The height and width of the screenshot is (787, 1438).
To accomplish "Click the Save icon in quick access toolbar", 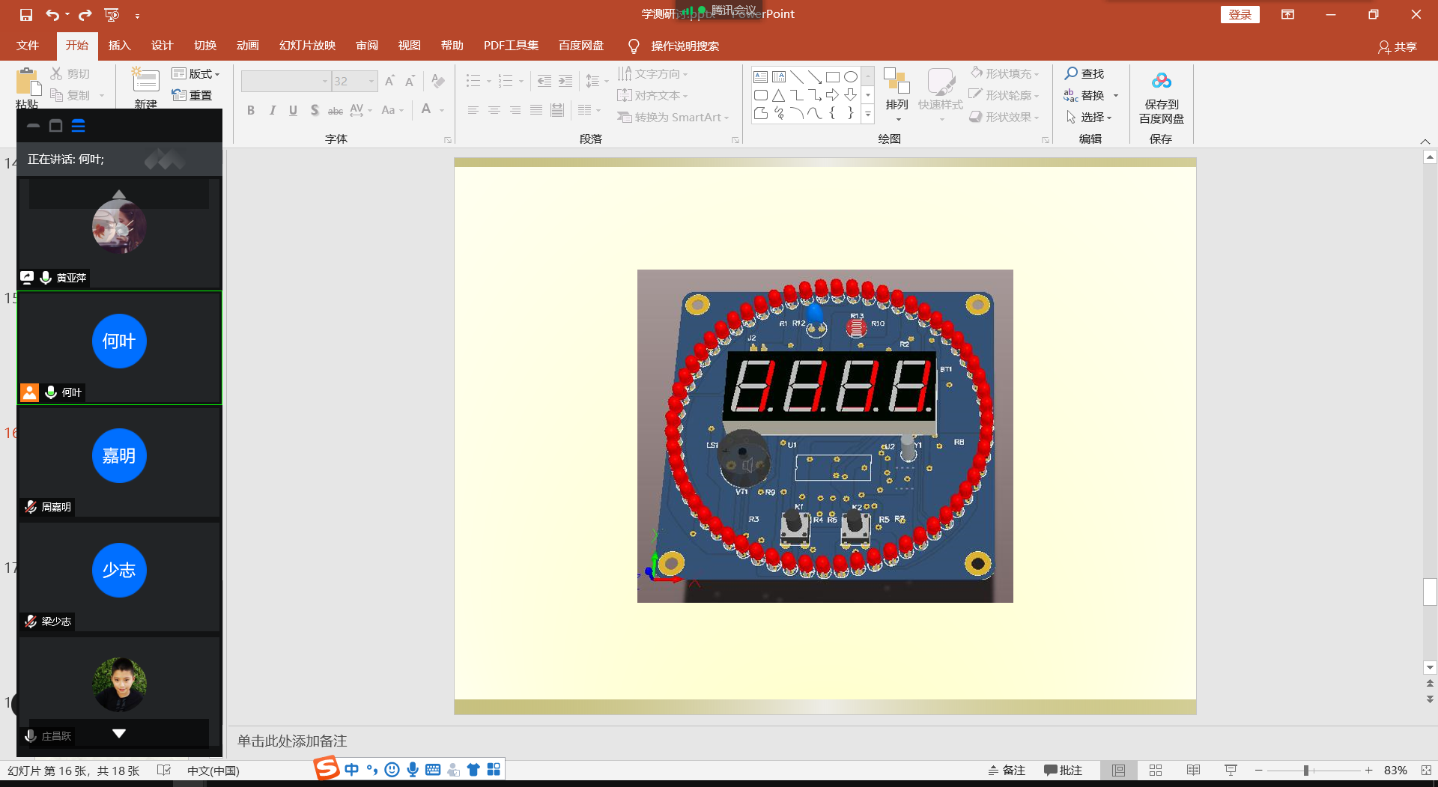I will coord(26,15).
